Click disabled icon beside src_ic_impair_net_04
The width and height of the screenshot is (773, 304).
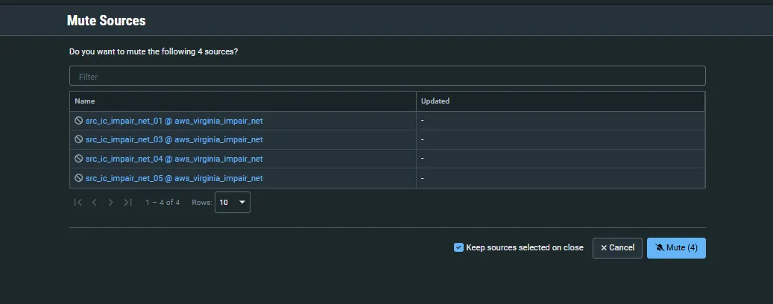78,159
